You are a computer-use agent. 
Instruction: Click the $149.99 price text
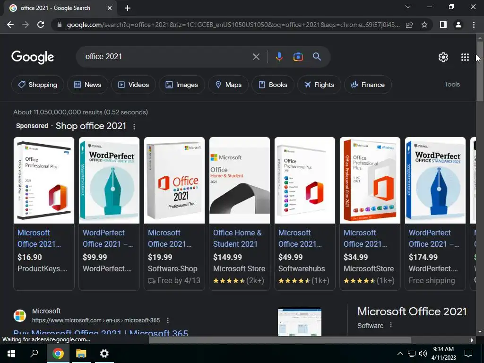coord(227,257)
